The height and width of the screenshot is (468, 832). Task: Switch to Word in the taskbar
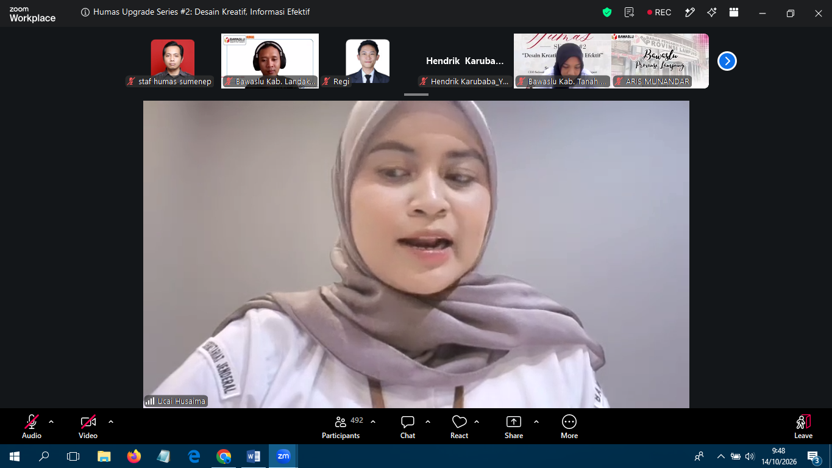coord(254,456)
